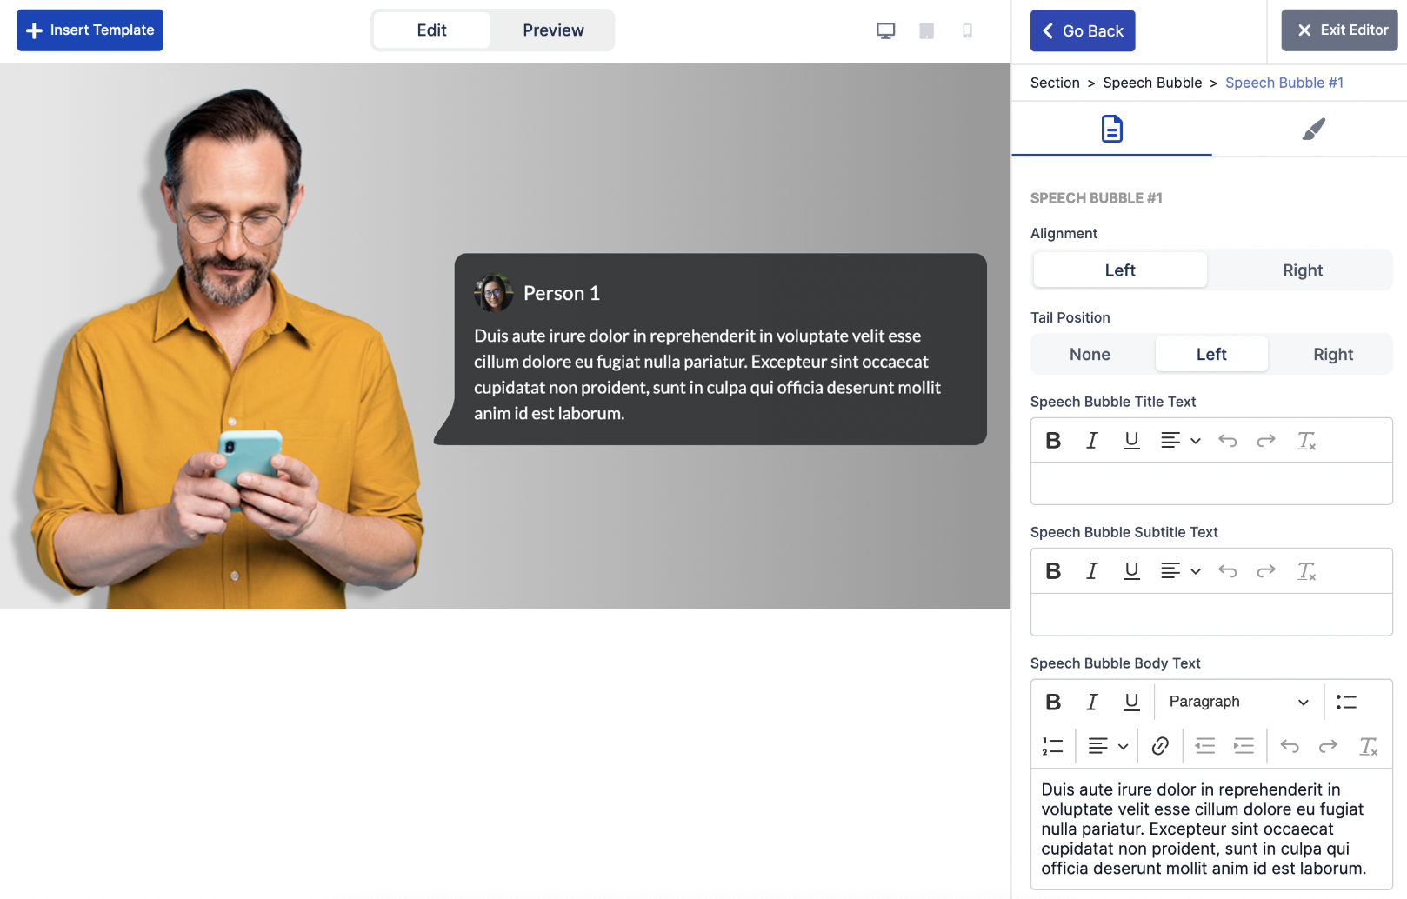1407x899 pixels.
Task: Switch to mobile device view icon
Action: [967, 30]
